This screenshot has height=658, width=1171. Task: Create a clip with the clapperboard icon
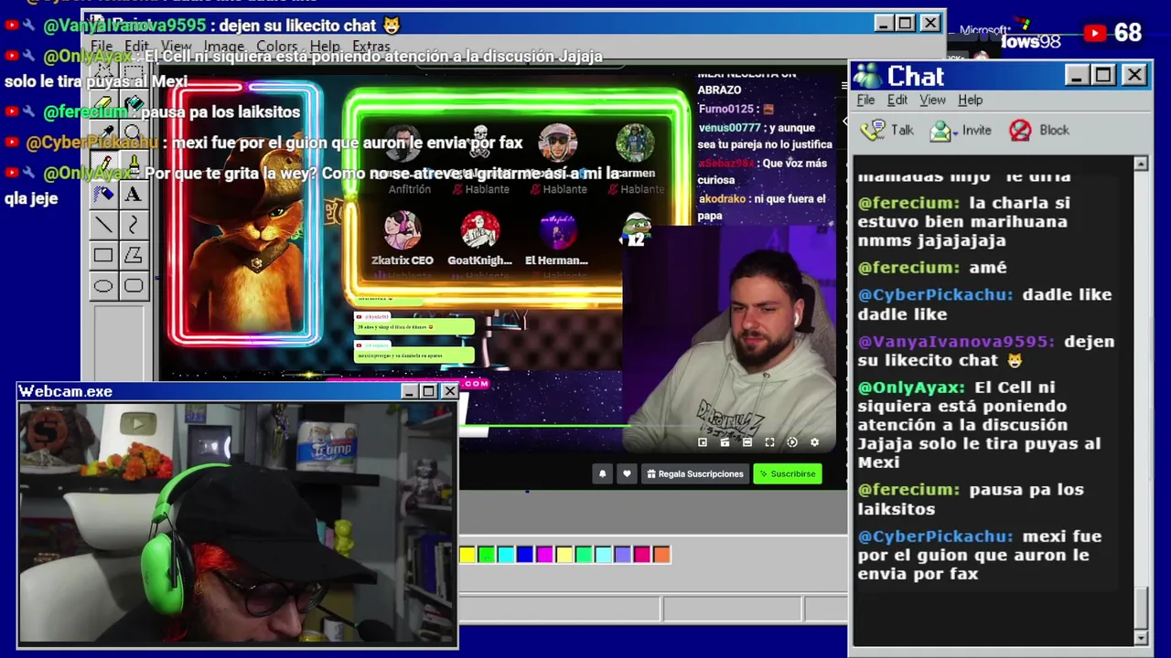pyautogui.click(x=725, y=442)
